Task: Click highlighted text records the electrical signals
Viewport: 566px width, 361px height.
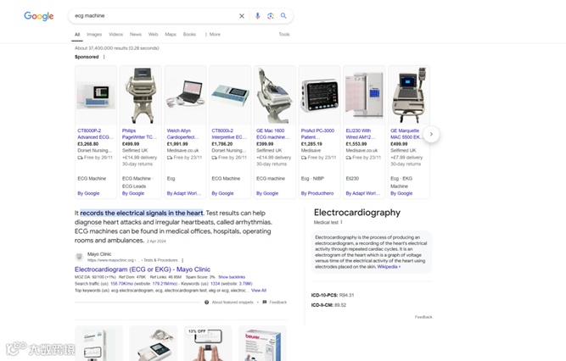Action: [x=141, y=213]
